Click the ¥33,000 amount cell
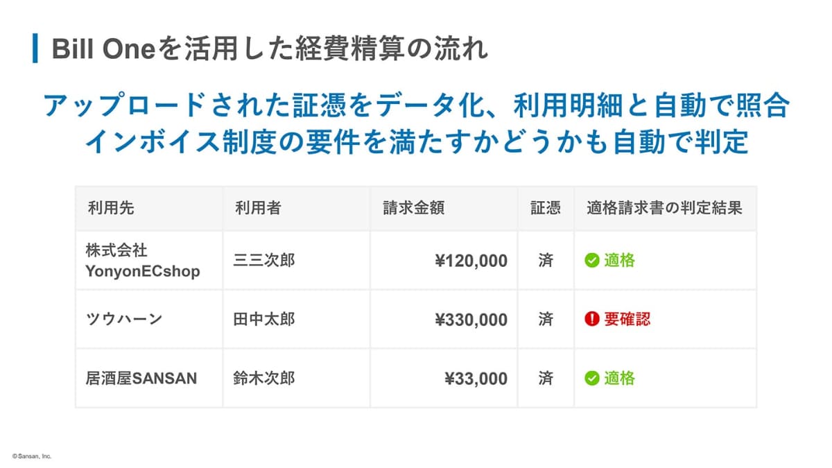The width and height of the screenshot is (832, 468). click(x=476, y=379)
